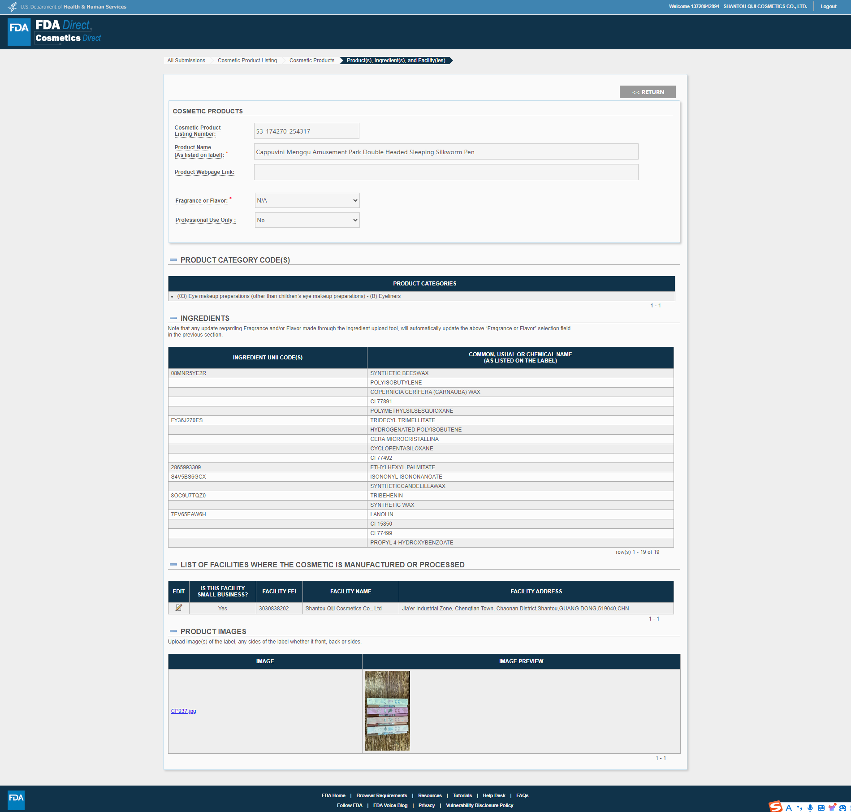Go to Cosmetic Product Listing breadcrumb
The image size is (851, 812).
pyautogui.click(x=247, y=60)
